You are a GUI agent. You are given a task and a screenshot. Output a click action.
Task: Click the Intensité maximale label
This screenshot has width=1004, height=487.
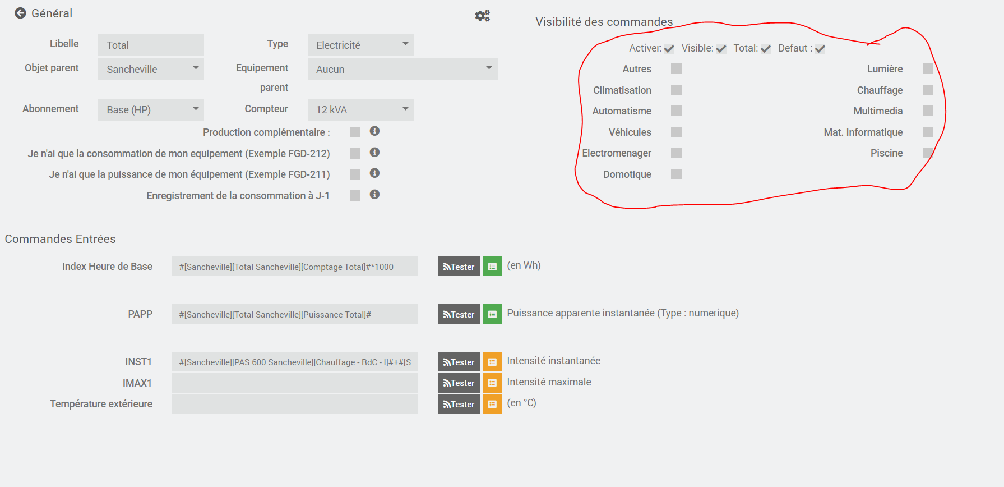point(549,382)
